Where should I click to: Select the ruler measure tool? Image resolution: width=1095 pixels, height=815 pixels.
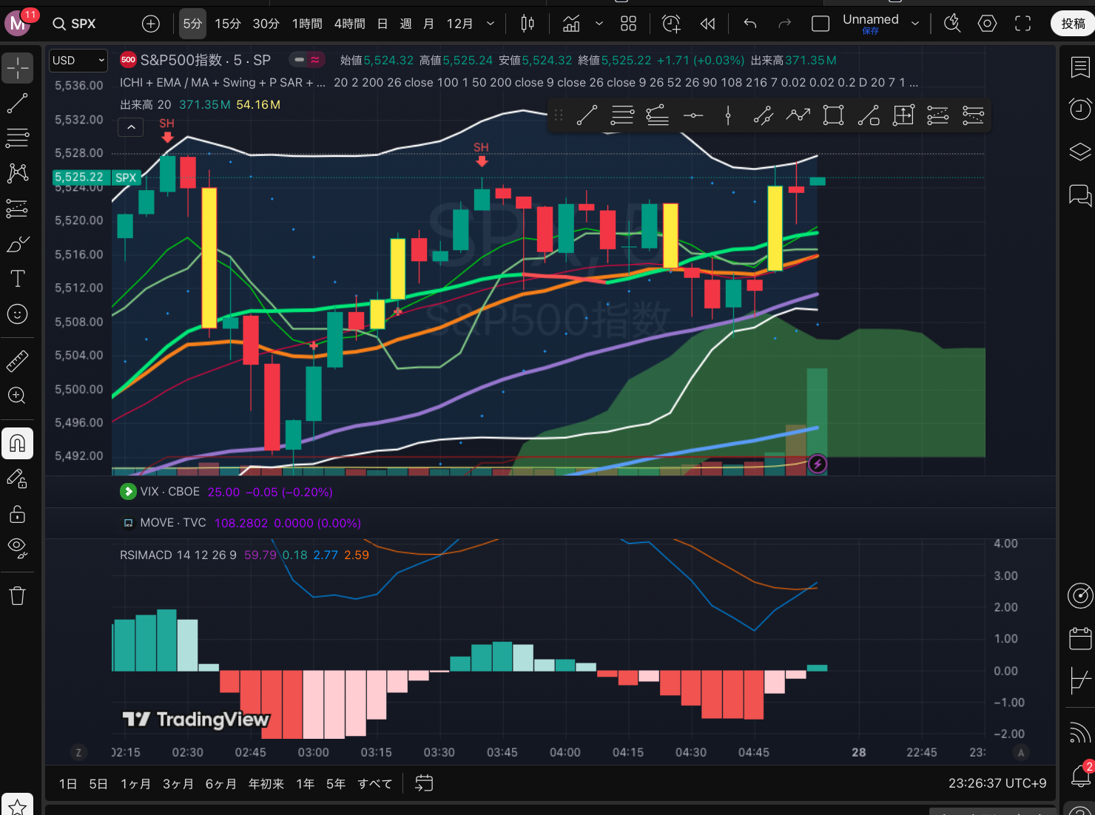(18, 361)
